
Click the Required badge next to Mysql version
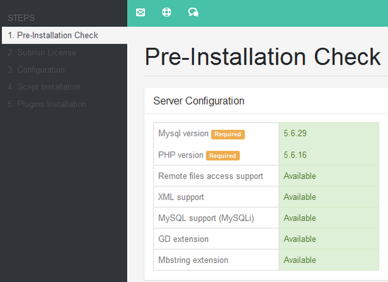227,134
